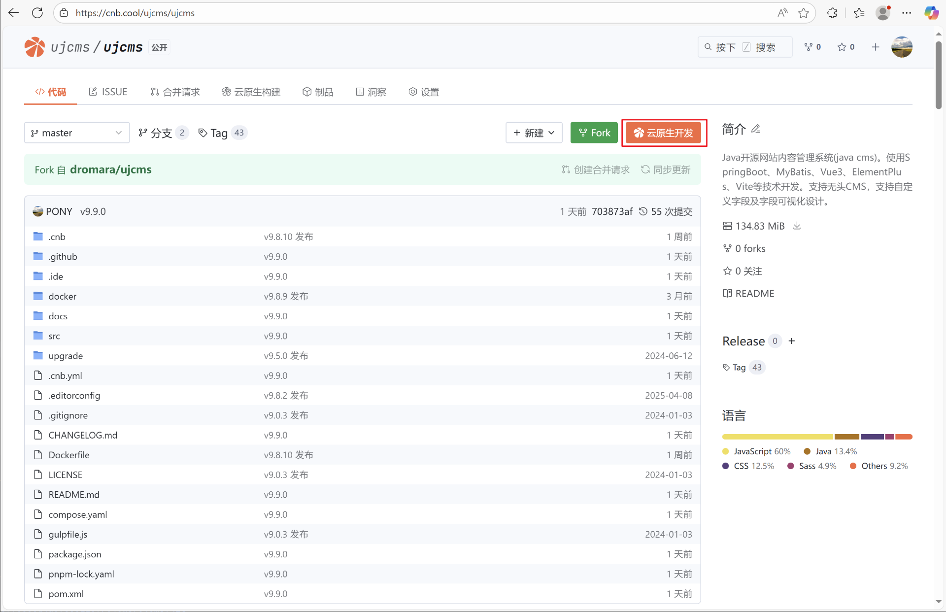Open the Copilot sidebar icon
Image resolution: width=946 pixels, height=612 pixels.
tap(931, 13)
